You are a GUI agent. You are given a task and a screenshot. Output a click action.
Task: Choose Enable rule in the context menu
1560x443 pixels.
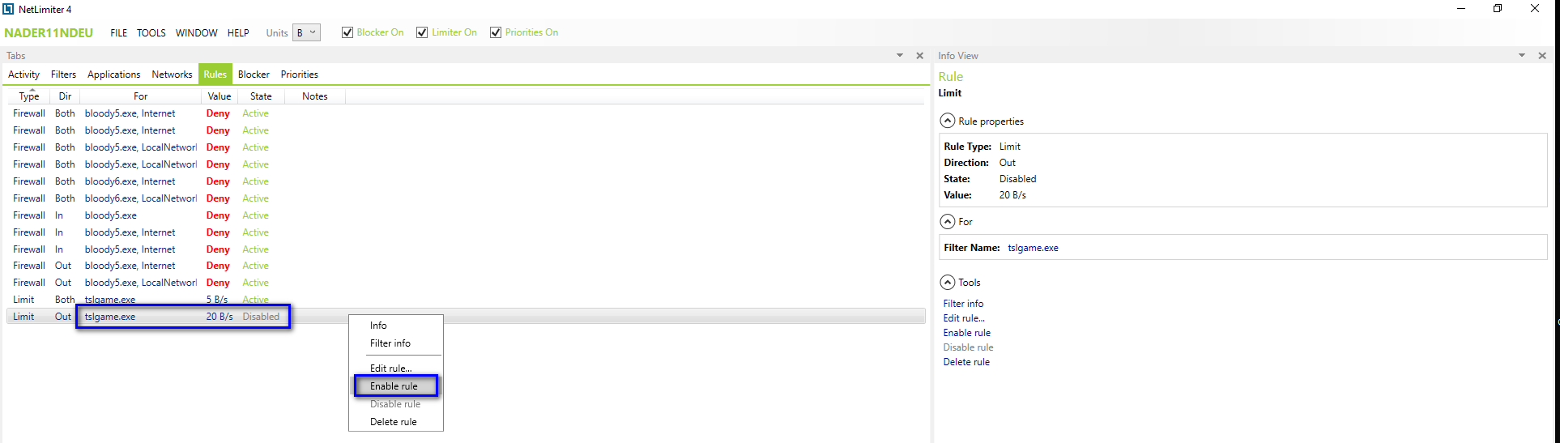click(396, 386)
